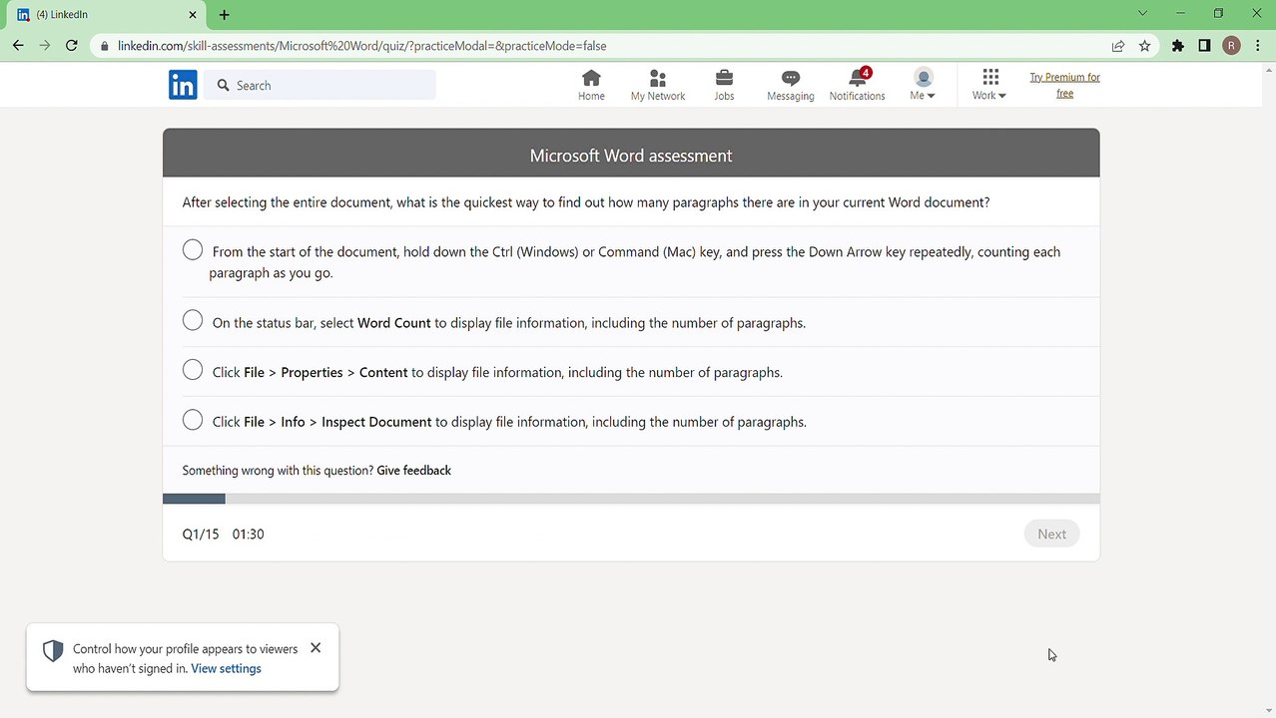Screen dimensions: 1276x718
Task: Open the tab search chevron
Action: click(x=1142, y=14)
